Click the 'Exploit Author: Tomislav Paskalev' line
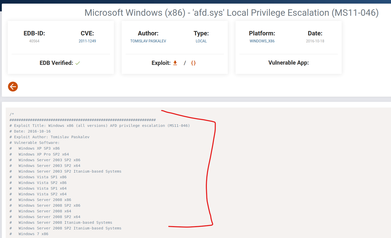Viewport: 391px width, 238px height. tap(50, 137)
